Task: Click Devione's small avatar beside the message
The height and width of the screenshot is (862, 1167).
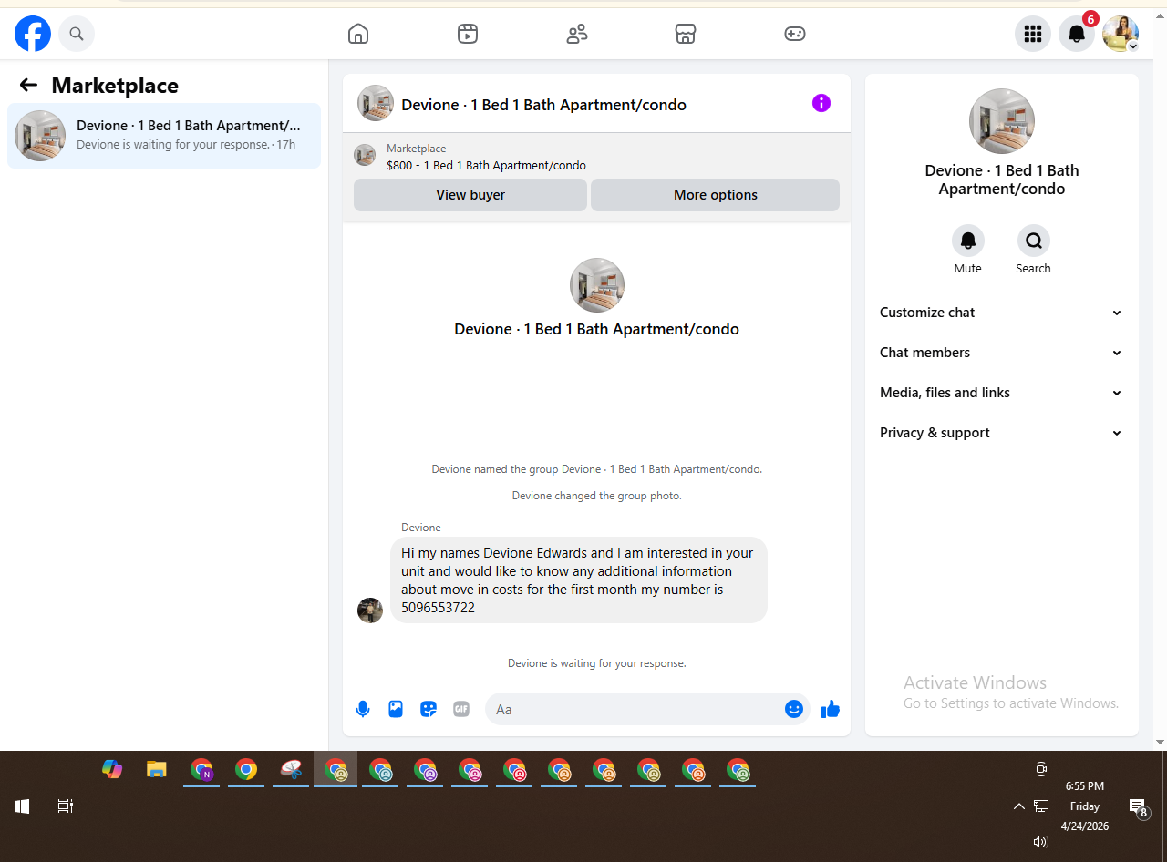Action: [370, 611]
